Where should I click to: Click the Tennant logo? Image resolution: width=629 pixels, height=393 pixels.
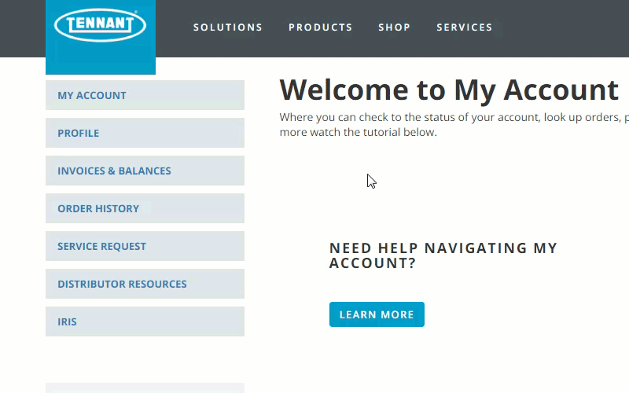[x=100, y=25]
